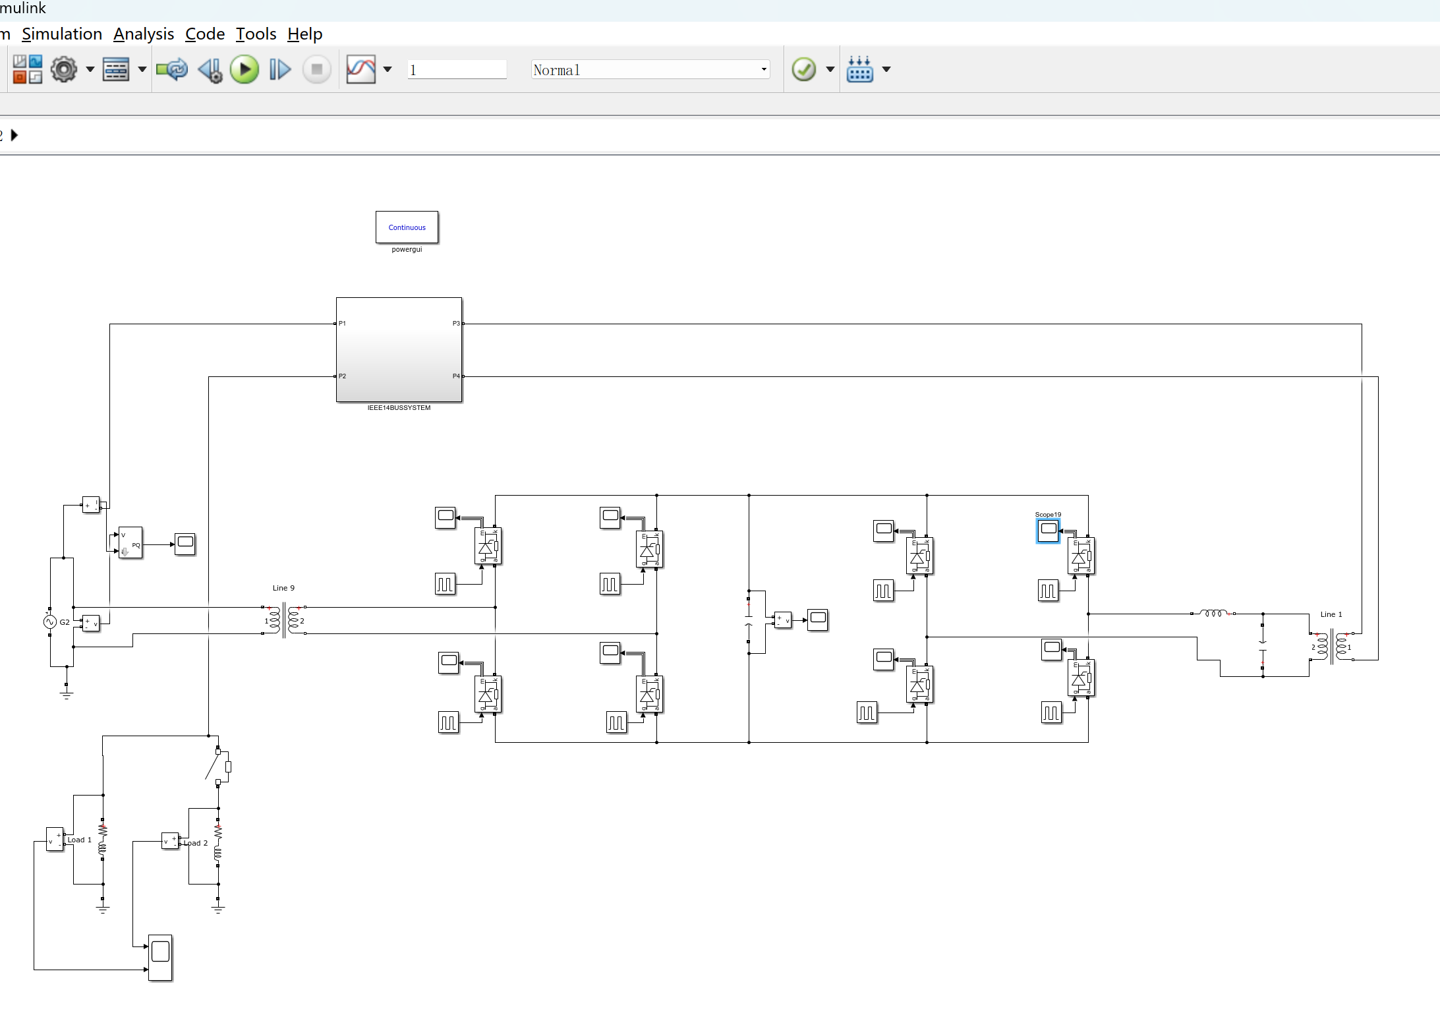Click the Build Model icon

pyautogui.click(x=859, y=69)
